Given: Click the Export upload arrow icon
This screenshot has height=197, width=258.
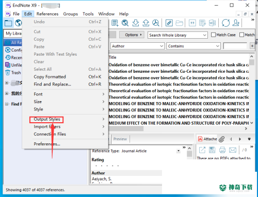Looking at the screenshot, I should tap(146, 23).
